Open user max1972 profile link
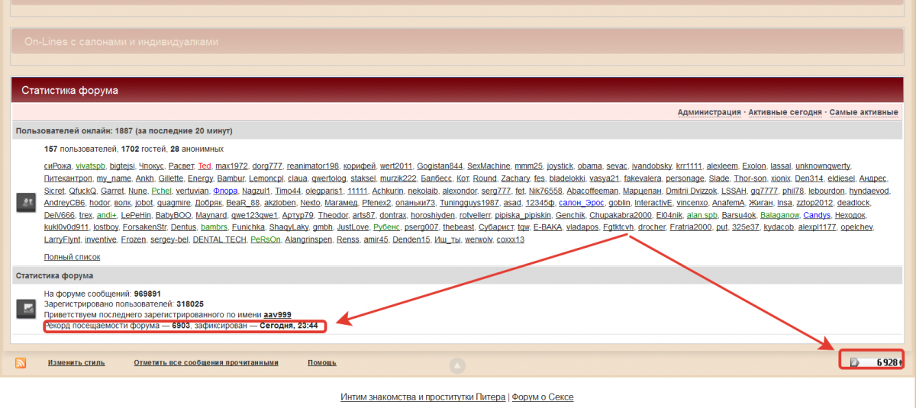The height and width of the screenshot is (408, 916). click(231, 166)
